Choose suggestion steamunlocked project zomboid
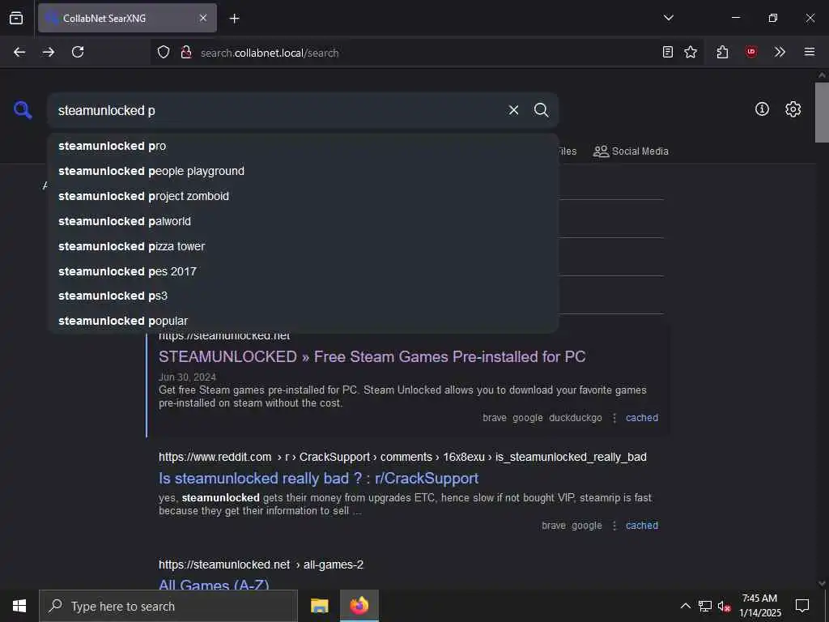Image resolution: width=829 pixels, height=622 pixels. (303, 196)
